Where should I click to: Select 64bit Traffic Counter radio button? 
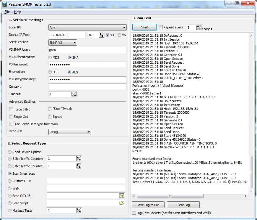tap(10, 166)
